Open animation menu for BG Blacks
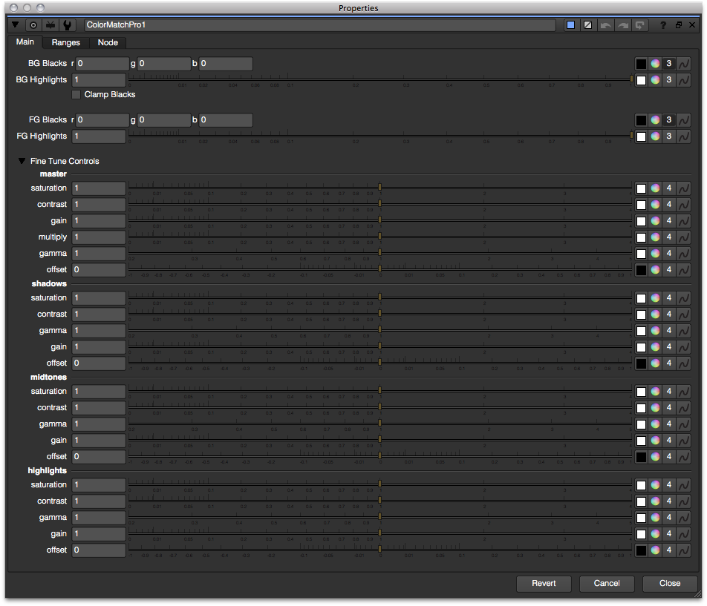 coord(684,64)
